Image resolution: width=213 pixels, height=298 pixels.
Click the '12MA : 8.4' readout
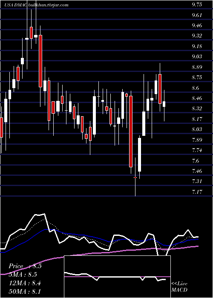(24, 283)
